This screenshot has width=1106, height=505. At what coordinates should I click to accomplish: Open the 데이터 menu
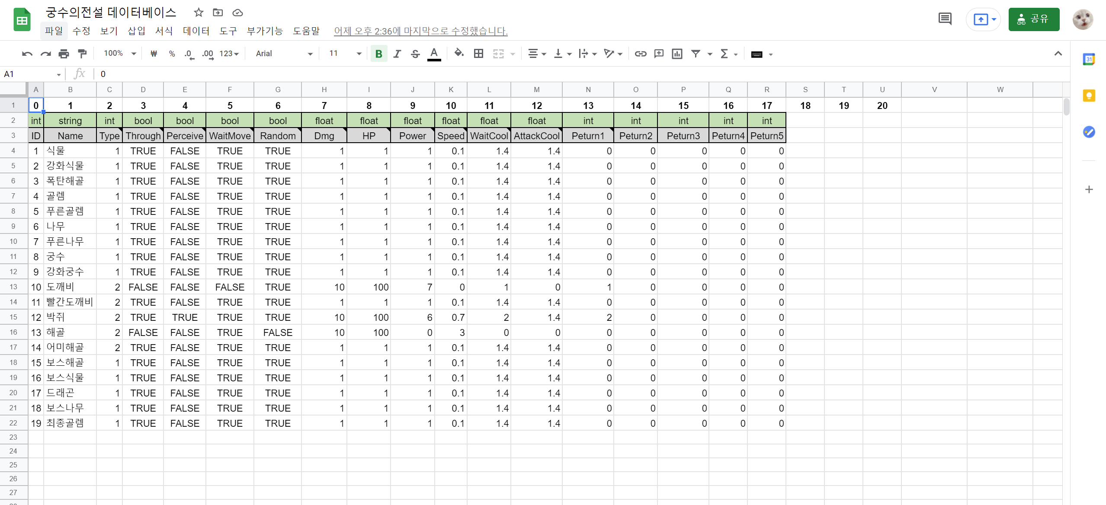(196, 31)
